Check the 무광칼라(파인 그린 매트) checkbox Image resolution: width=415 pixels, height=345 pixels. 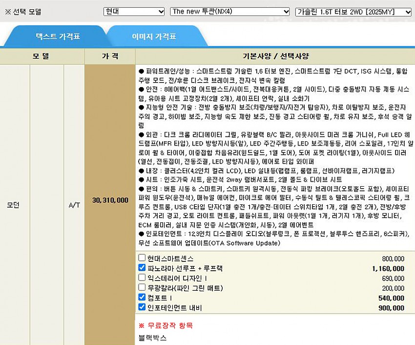(x=142, y=288)
